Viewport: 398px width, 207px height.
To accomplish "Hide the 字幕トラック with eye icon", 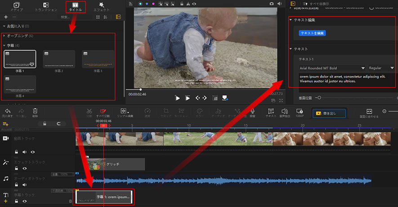I will pos(25,201).
